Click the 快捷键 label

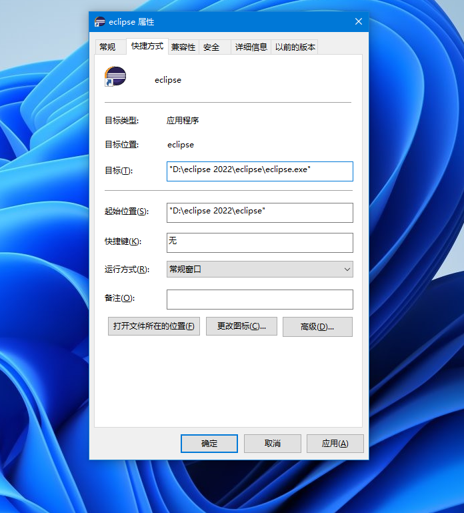coord(123,241)
